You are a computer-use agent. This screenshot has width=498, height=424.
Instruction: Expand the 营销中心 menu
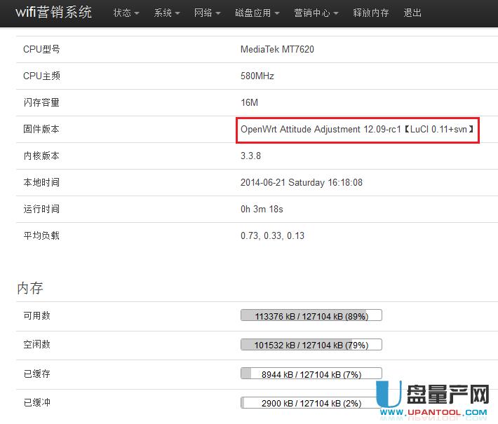316,13
